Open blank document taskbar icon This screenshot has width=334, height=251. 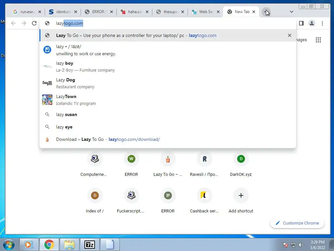(x=110, y=244)
